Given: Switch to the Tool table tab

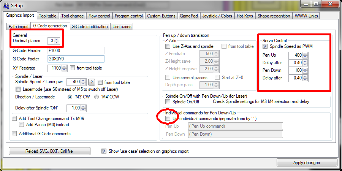Looking at the screenshot, I should coord(47,16).
